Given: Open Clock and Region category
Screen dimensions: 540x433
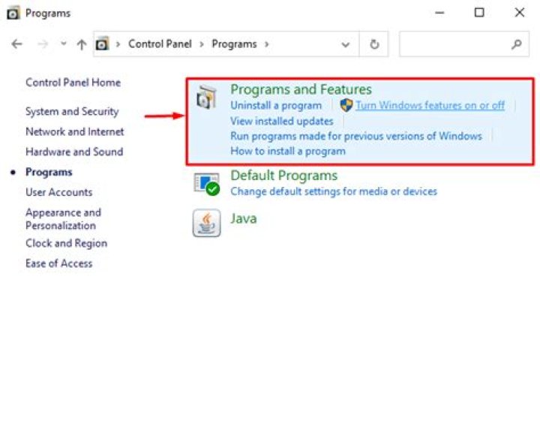Looking at the screenshot, I should (67, 243).
